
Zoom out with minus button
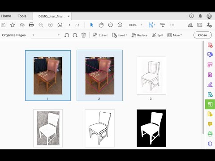111,25
